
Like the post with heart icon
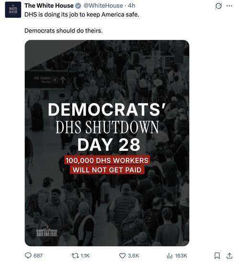[x=122, y=255]
